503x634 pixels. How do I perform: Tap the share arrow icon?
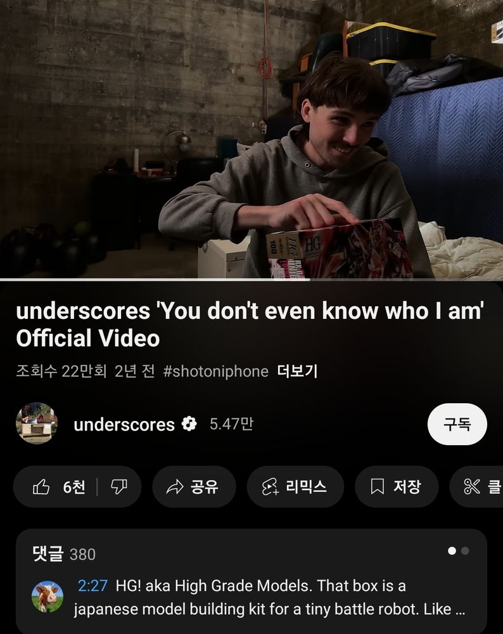point(175,487)
